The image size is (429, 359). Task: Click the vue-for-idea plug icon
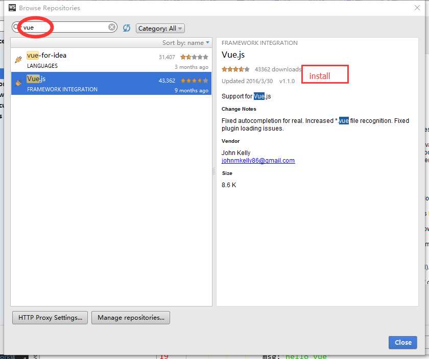(18, 59)
